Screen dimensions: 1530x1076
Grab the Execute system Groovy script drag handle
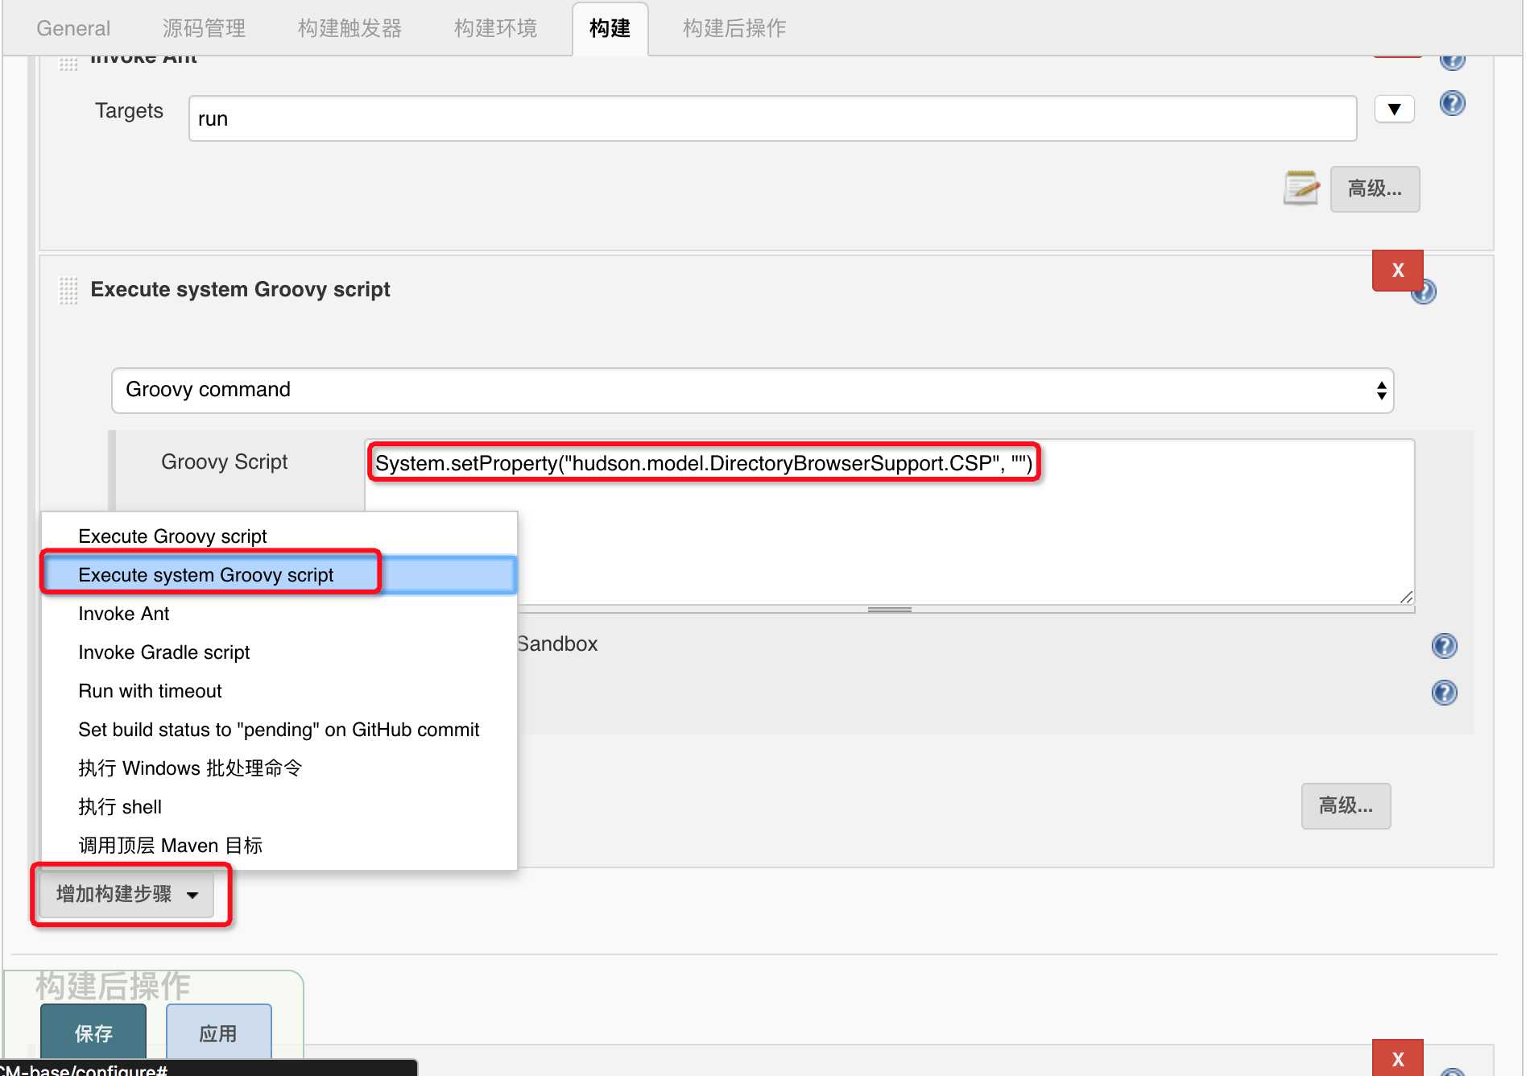68,290
